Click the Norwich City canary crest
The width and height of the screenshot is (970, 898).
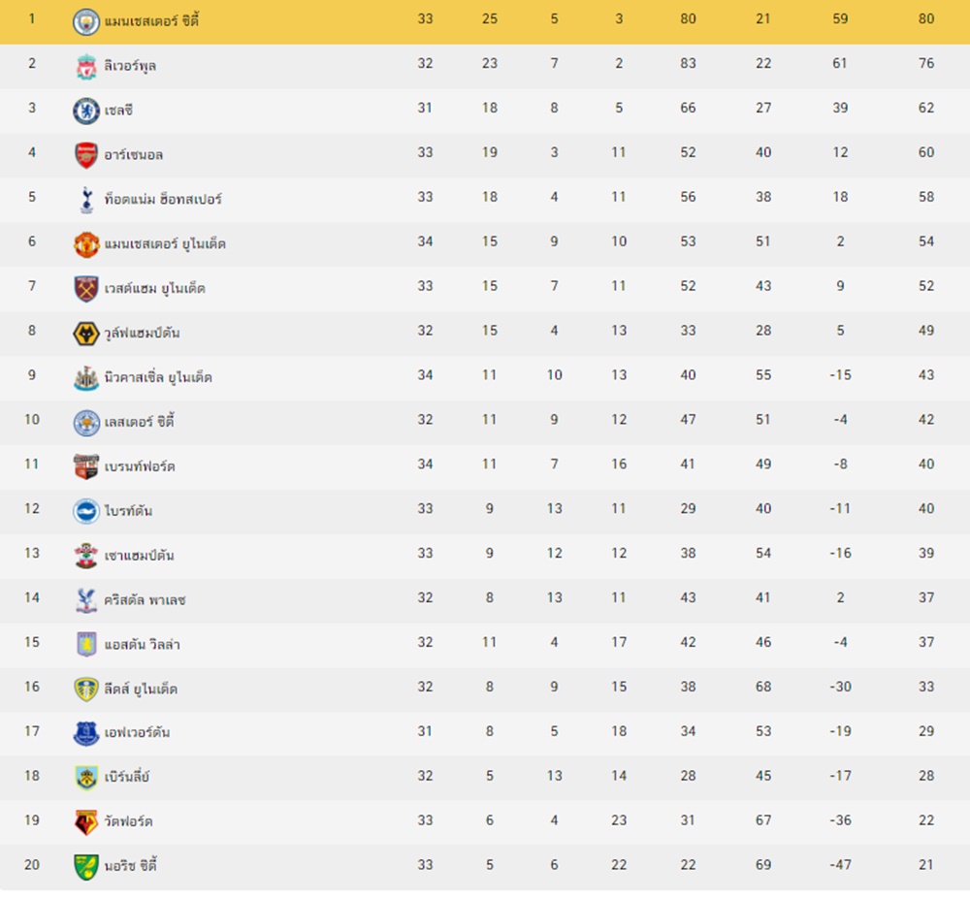tap(86, 867)
